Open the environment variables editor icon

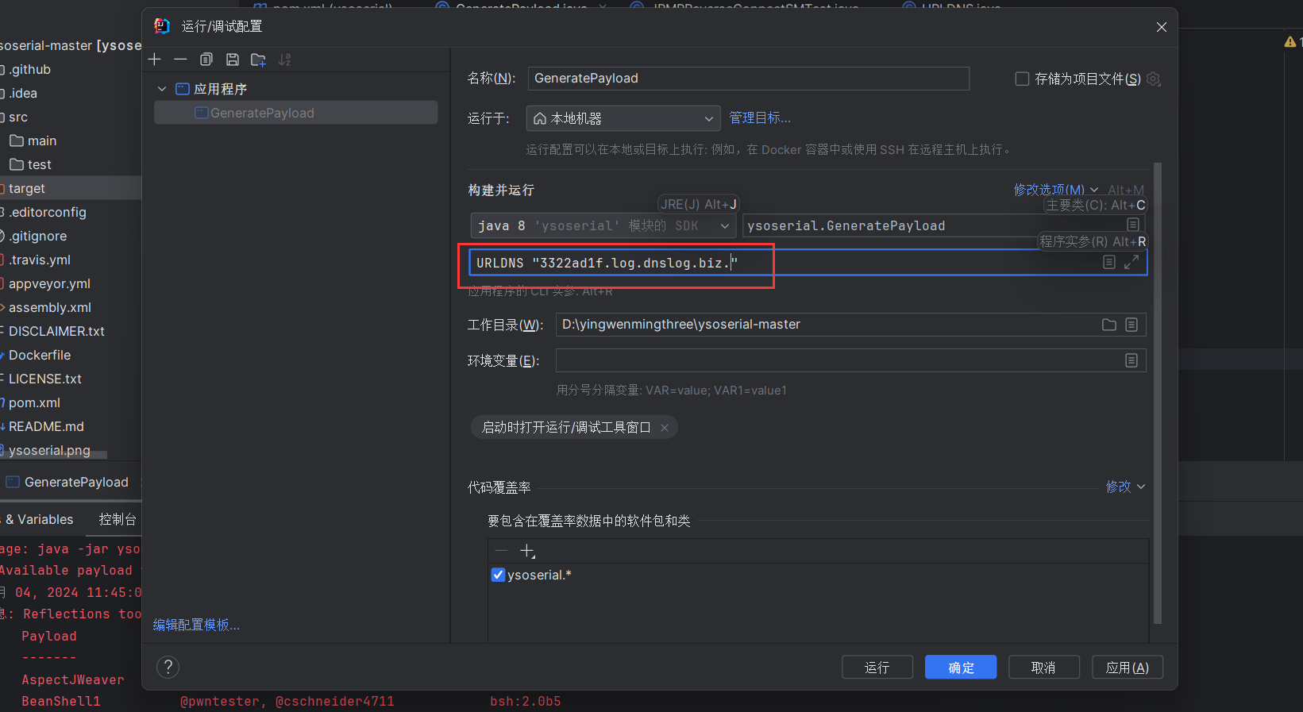(x=1131, y=360)
